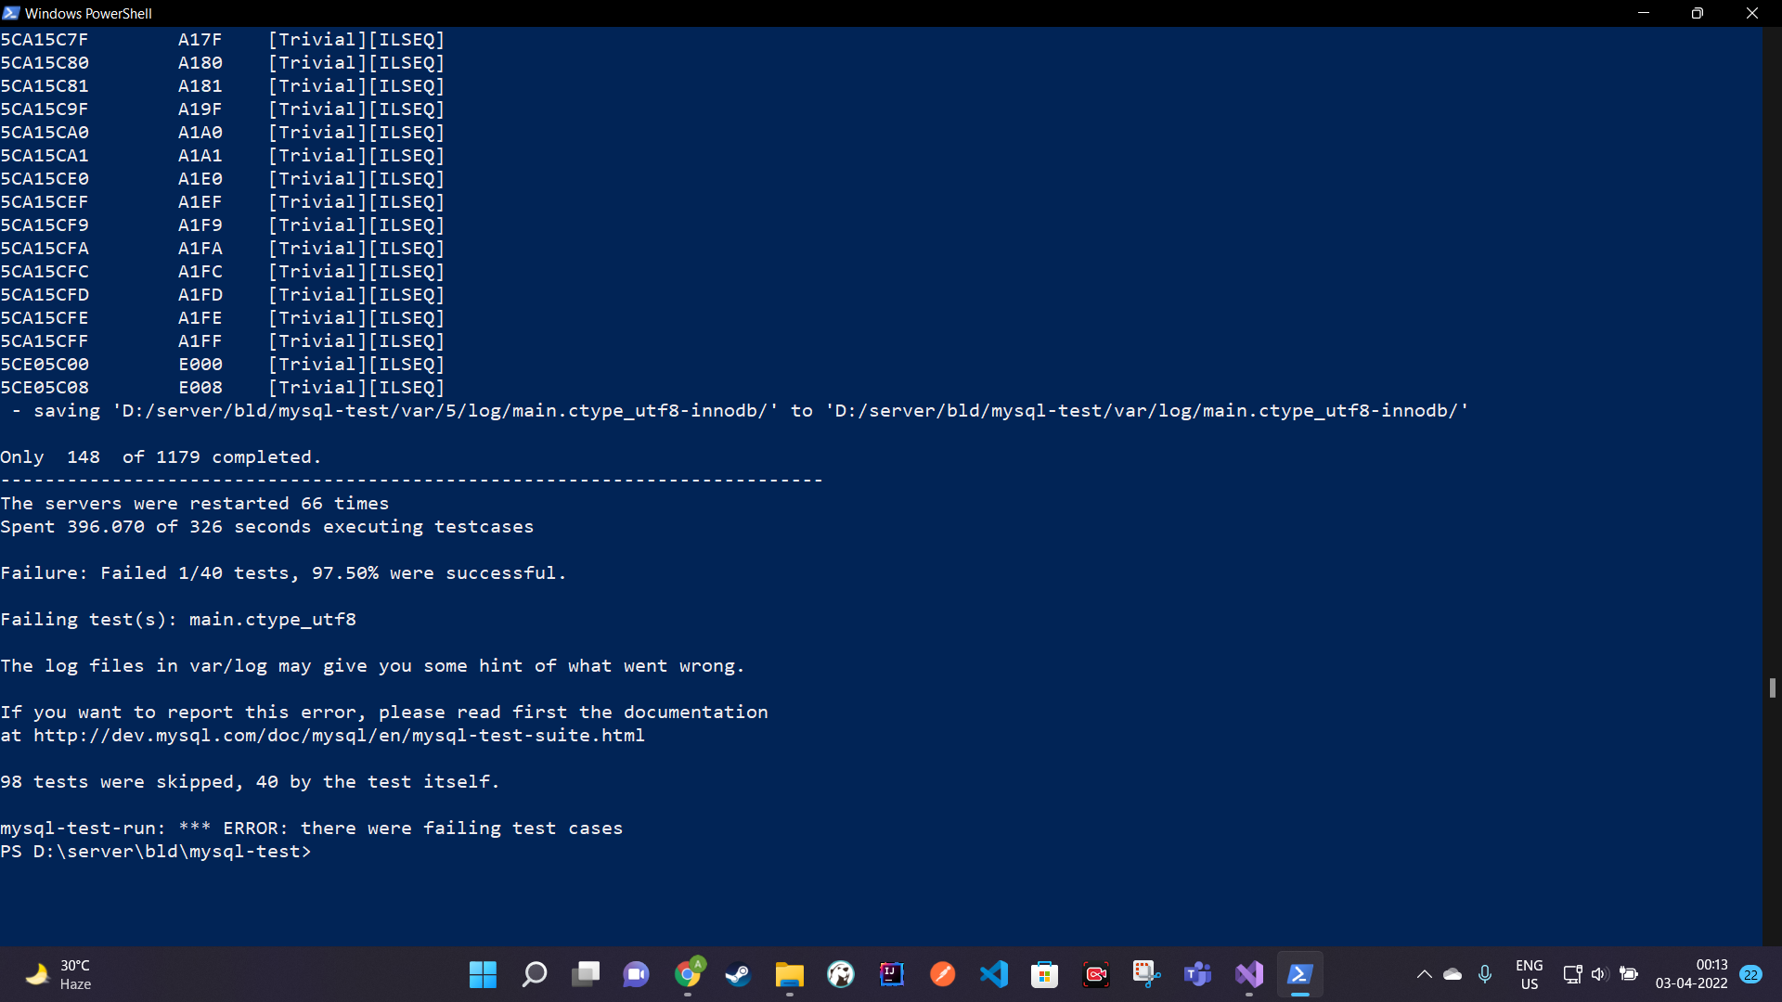Open the volume control in the tray
The width and height of the screenshot is (1782, 1002).
[x=1599, y=974]
